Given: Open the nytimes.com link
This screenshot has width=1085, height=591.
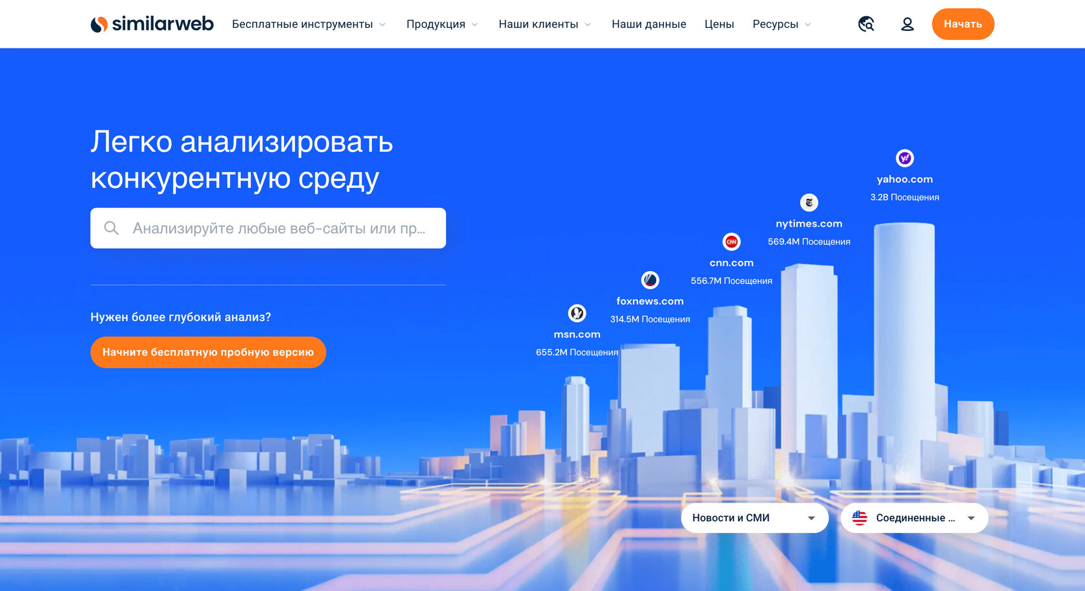Looking at the screenshot, I should coord(809,223).
